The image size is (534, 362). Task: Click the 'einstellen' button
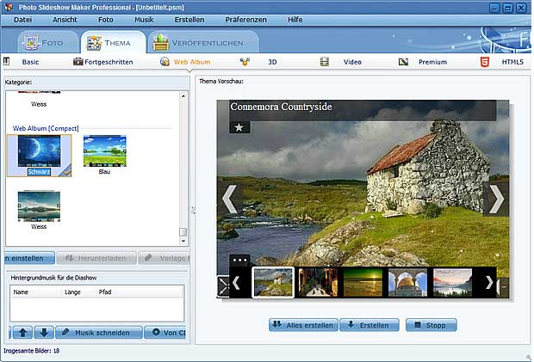coord(29,258)
